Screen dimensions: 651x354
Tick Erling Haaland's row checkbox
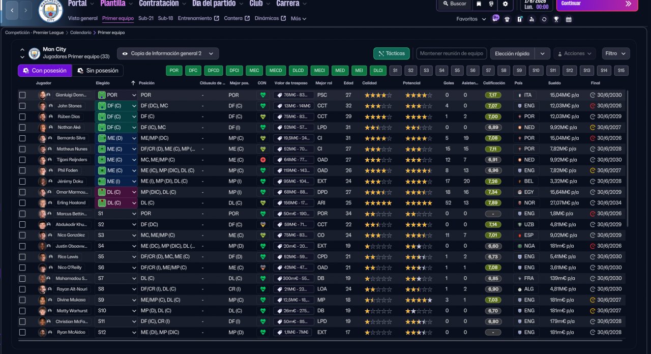(22, 202)
